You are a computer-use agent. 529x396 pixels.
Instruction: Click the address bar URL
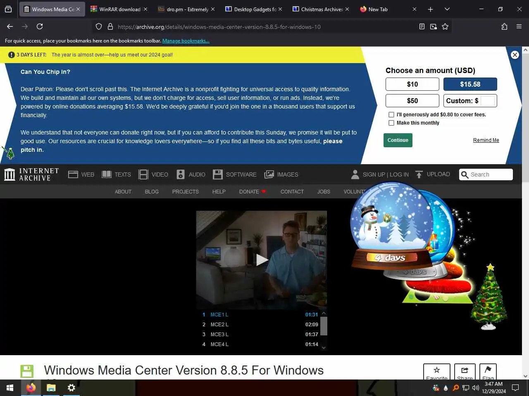(219, 27)
